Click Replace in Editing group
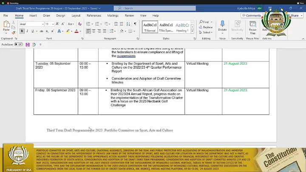This screenshot has width=306, height=172. point(206,27)
